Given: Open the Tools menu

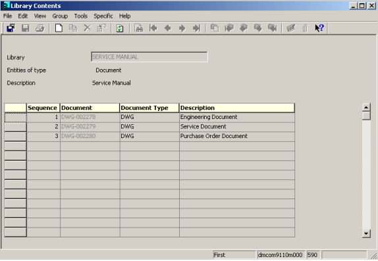Looking at the screenshot, I should pyautogui.click(x=80, y=16).
